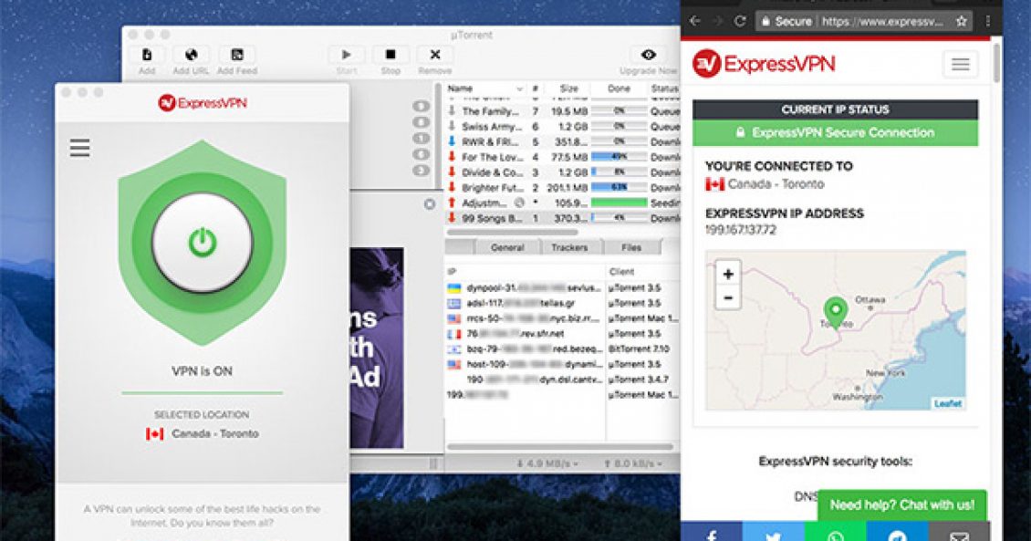Image resolution: width=1031 pixels, height=541 pixels.
Task: Select the 'For The Lov...' torrent row
Action: [x=563, y=157]
